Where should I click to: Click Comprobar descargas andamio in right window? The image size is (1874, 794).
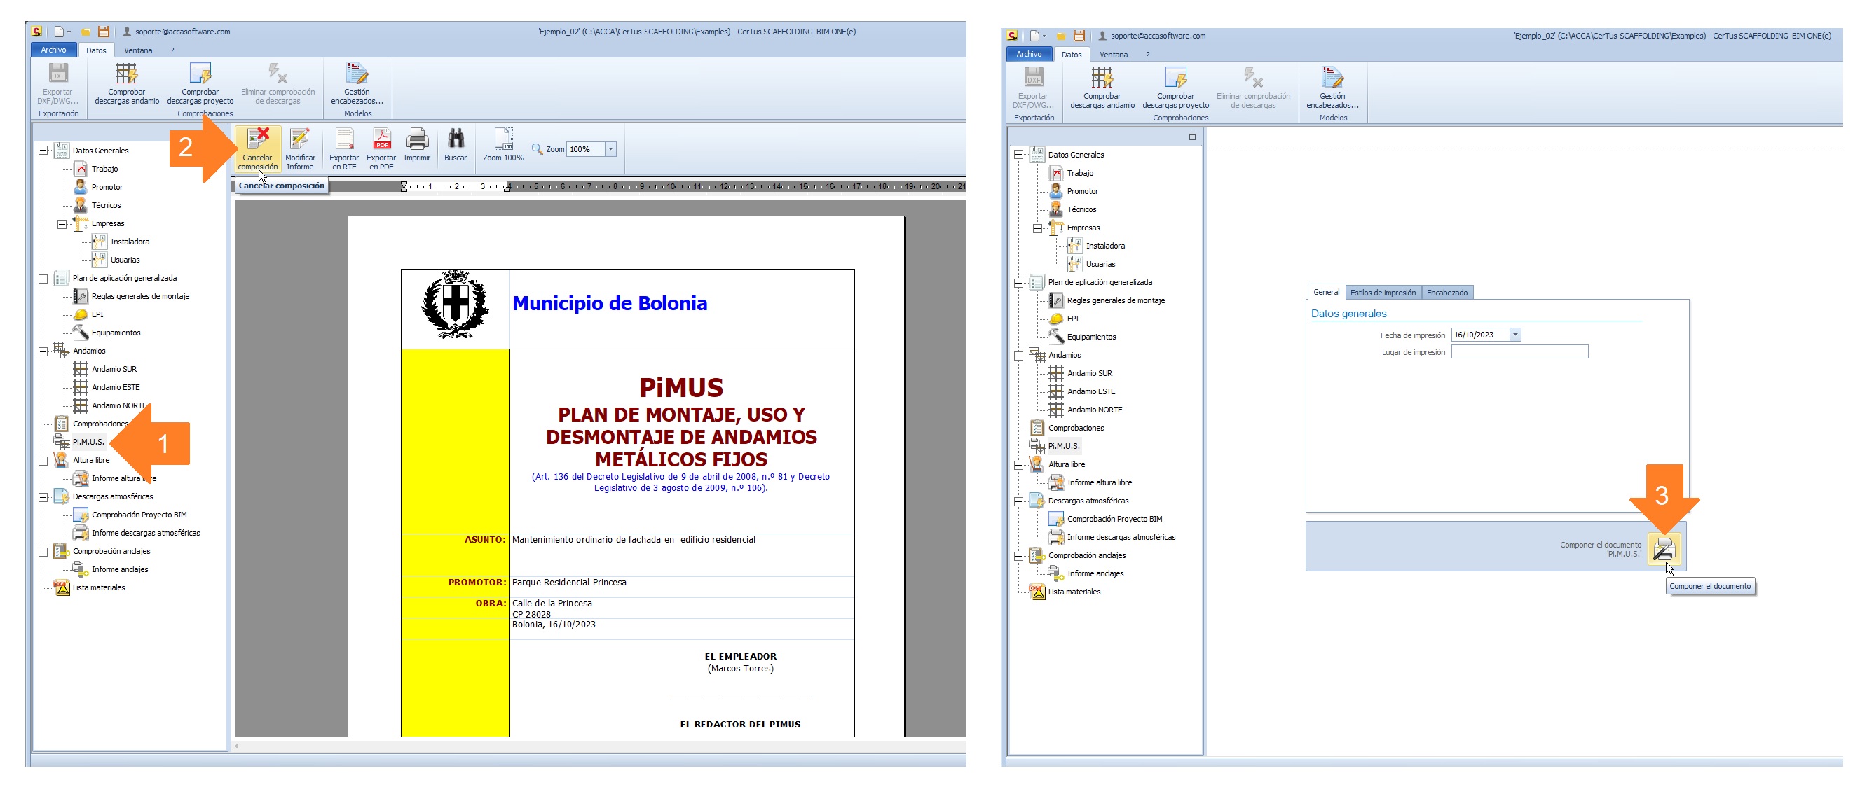(1102, 88)
